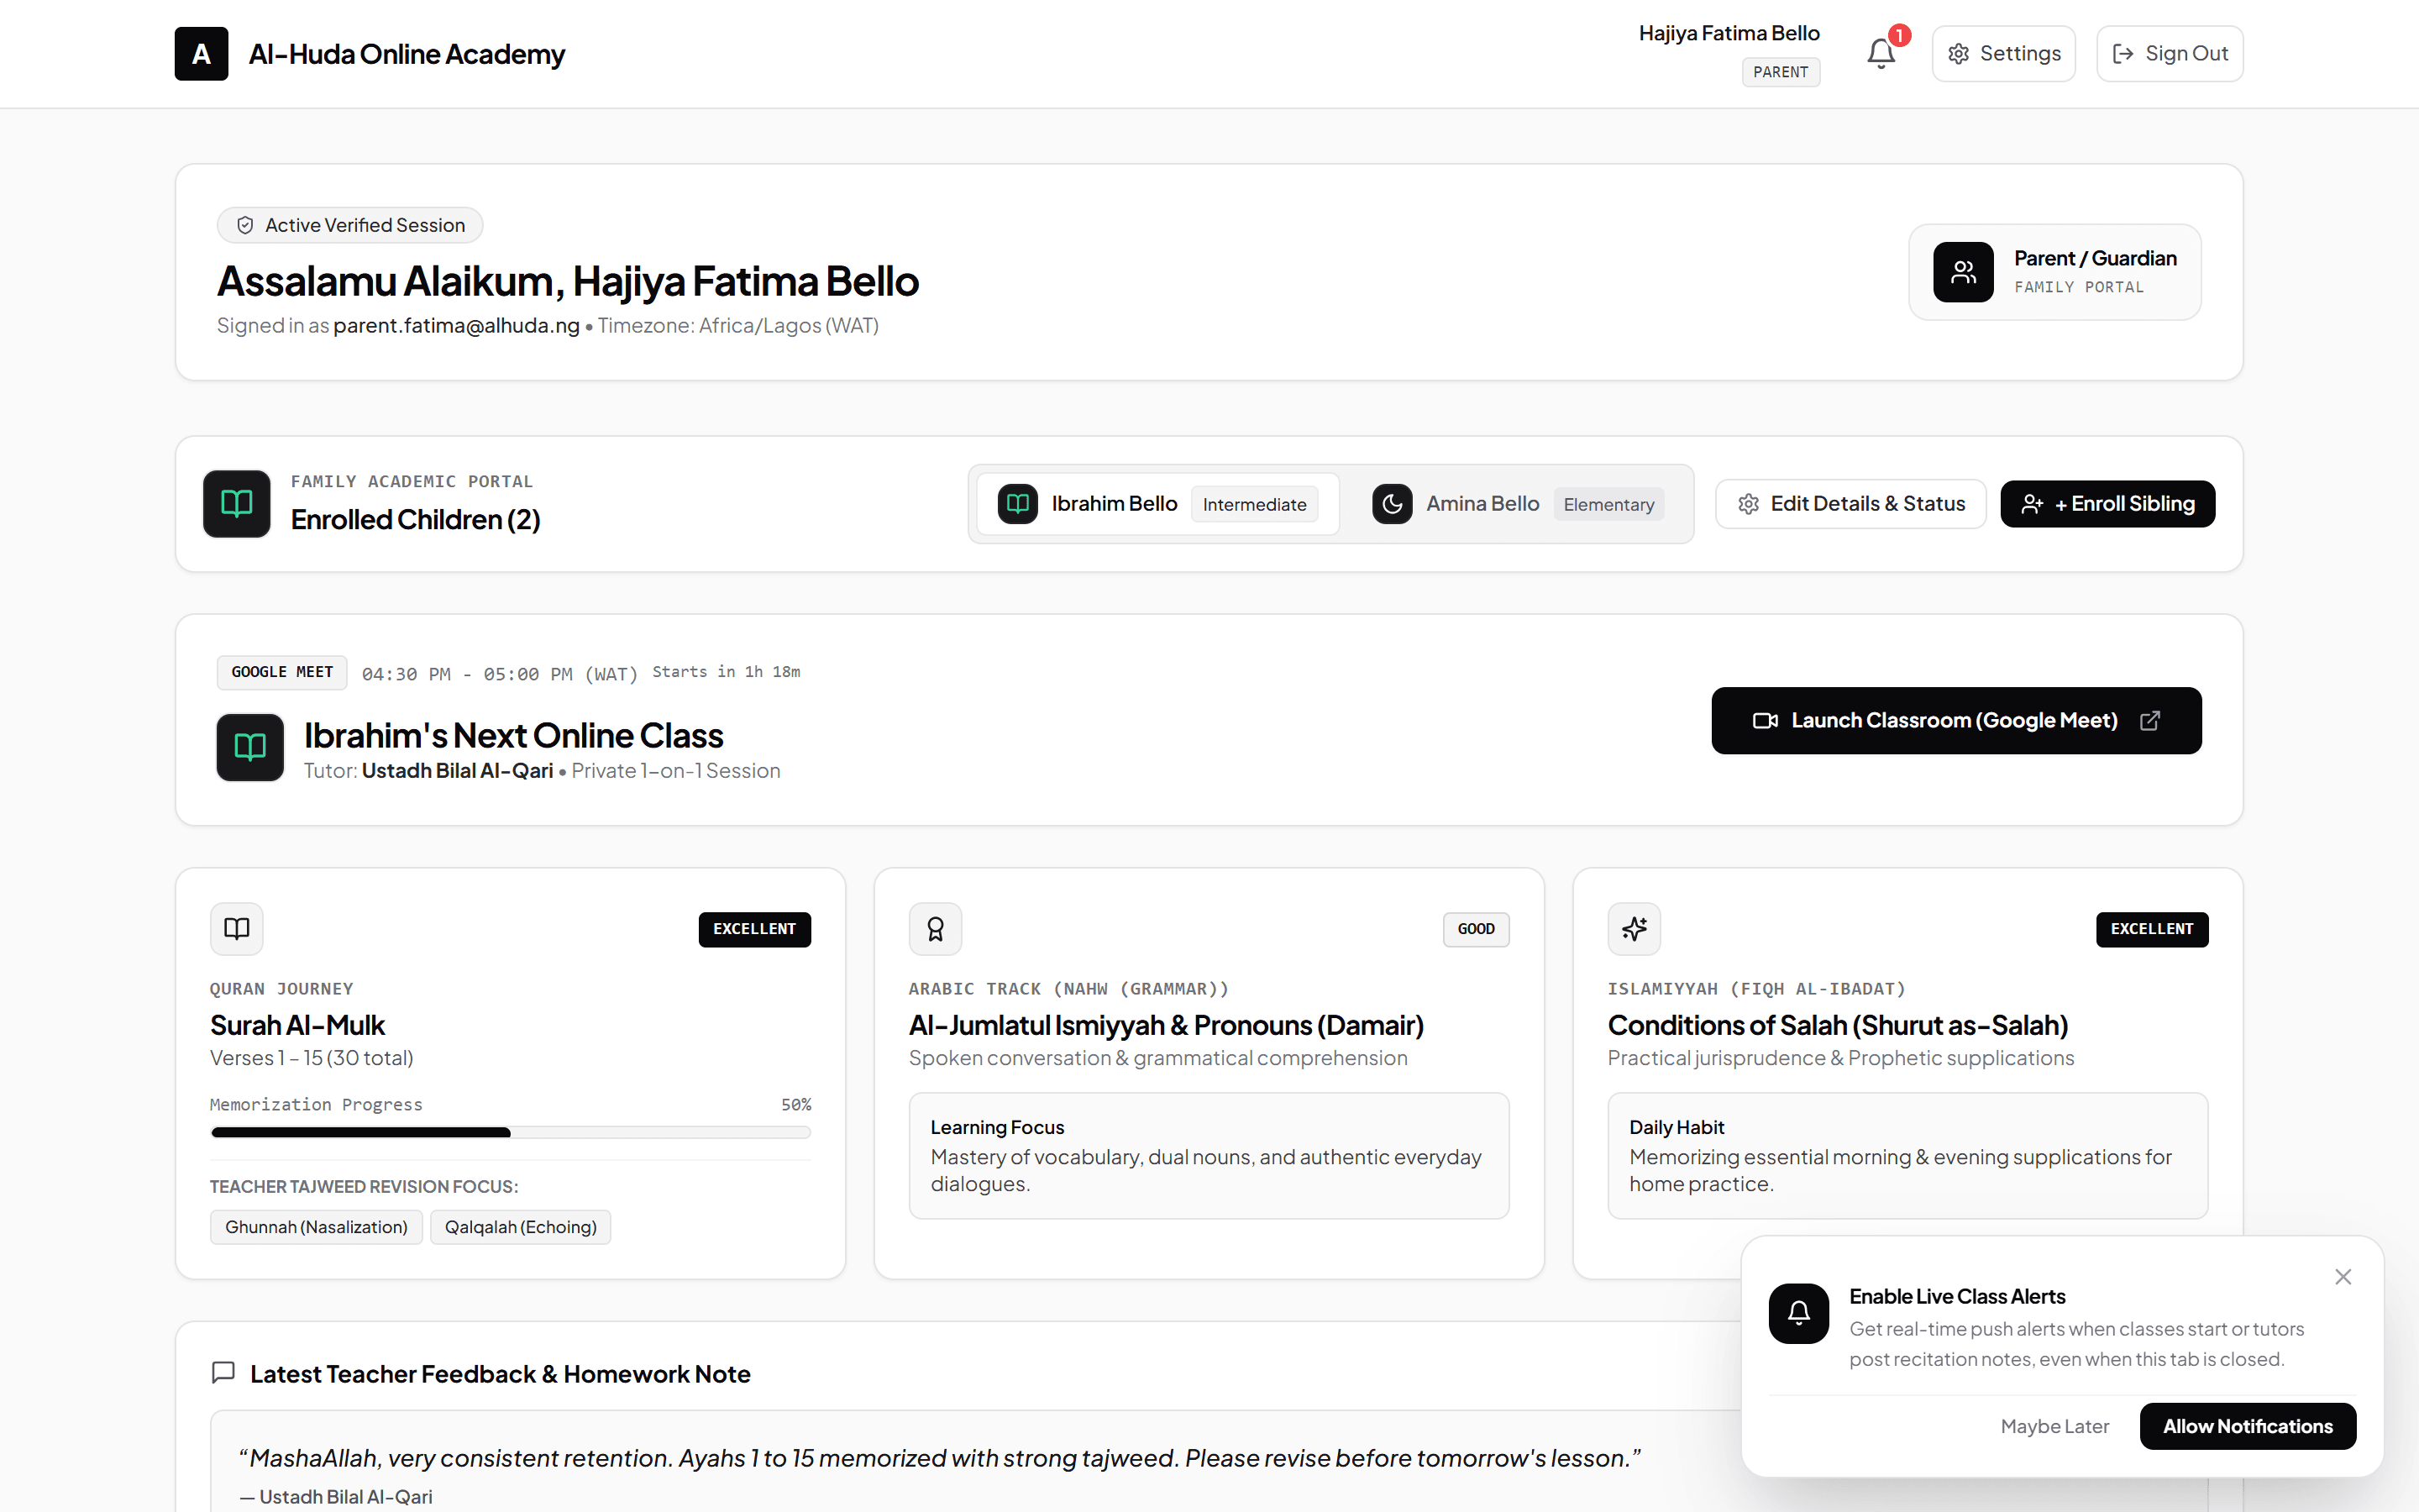Click the Al-Jumlatul Ismiyyah & Pronouns title
This screenshot has width=2419, height=1512.
(x=1166, y=1025)
